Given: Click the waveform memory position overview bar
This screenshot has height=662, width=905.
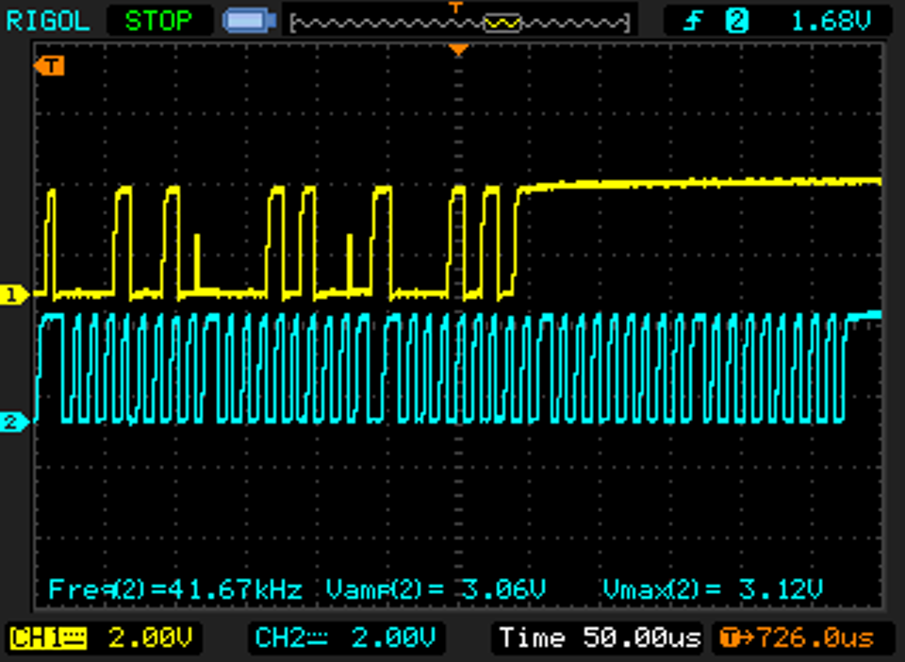Looking at the screenshot, I should click(x=459, y=23).
